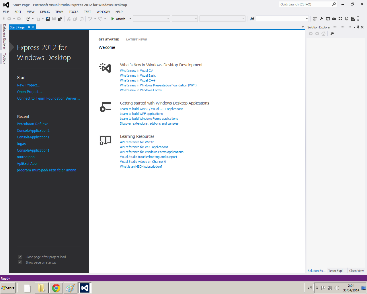Open the folder icon in the taskbar

coord(42,288)
